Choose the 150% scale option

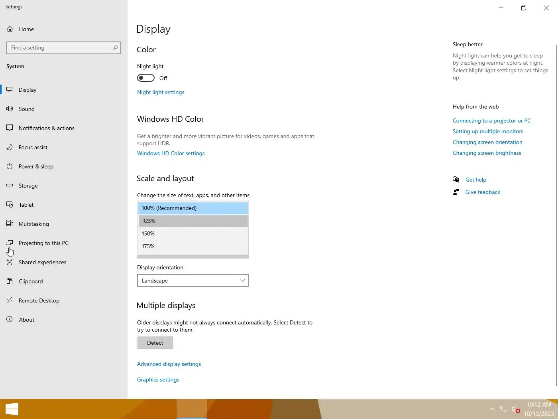pos(193,233)
